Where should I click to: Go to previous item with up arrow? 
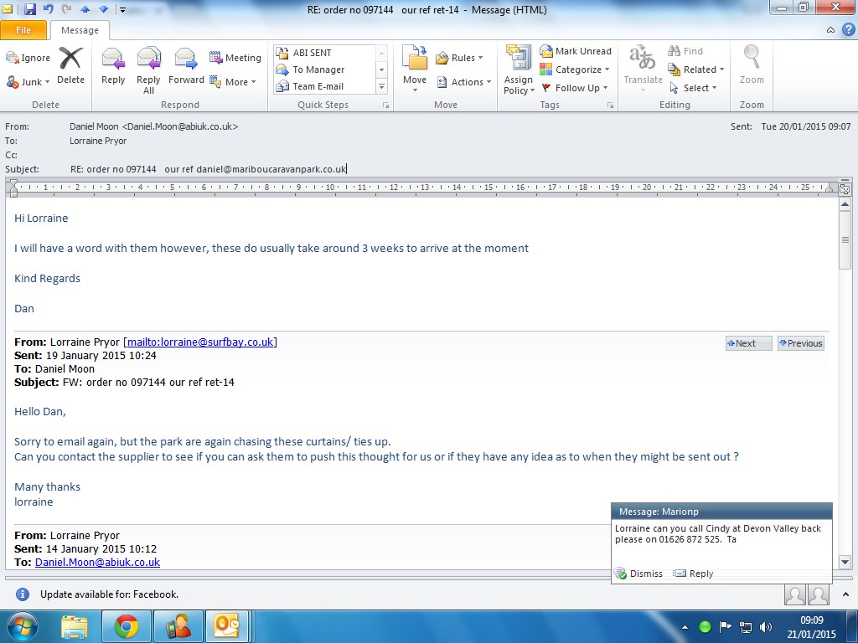point(85,9)
